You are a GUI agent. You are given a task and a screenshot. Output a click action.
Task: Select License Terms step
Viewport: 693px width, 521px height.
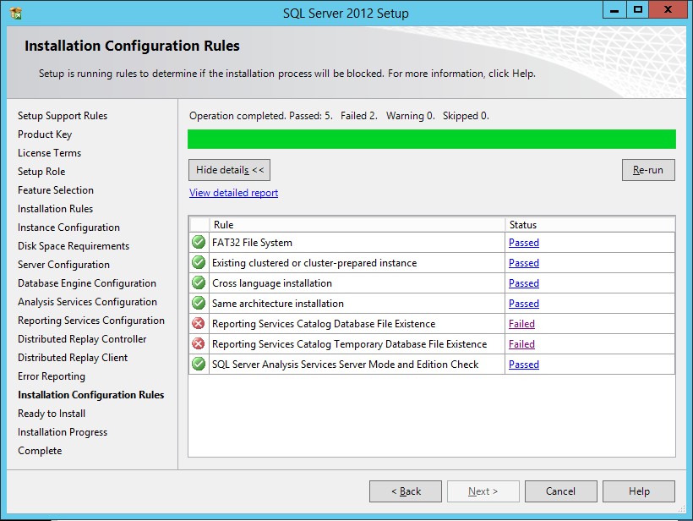click(50, 153)
